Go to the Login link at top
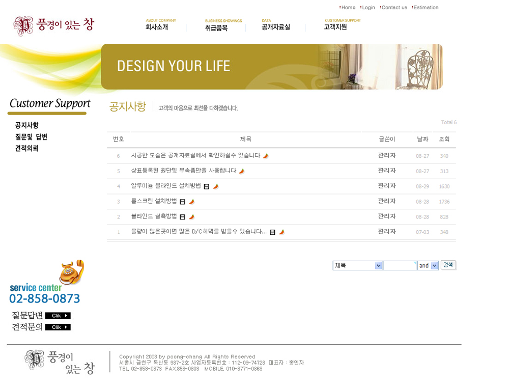The width and height of the screenshot is (509, 388). pos(368,8)
